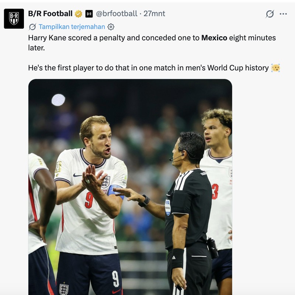
Task: Click Tampilkan terjemahan link
Action: (x=72, y=27)
